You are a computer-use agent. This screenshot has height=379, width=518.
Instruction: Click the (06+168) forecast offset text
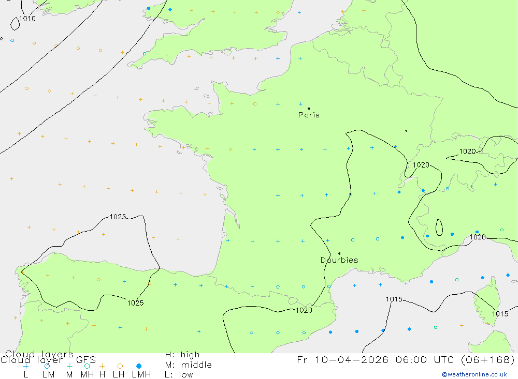pos(487,359)
